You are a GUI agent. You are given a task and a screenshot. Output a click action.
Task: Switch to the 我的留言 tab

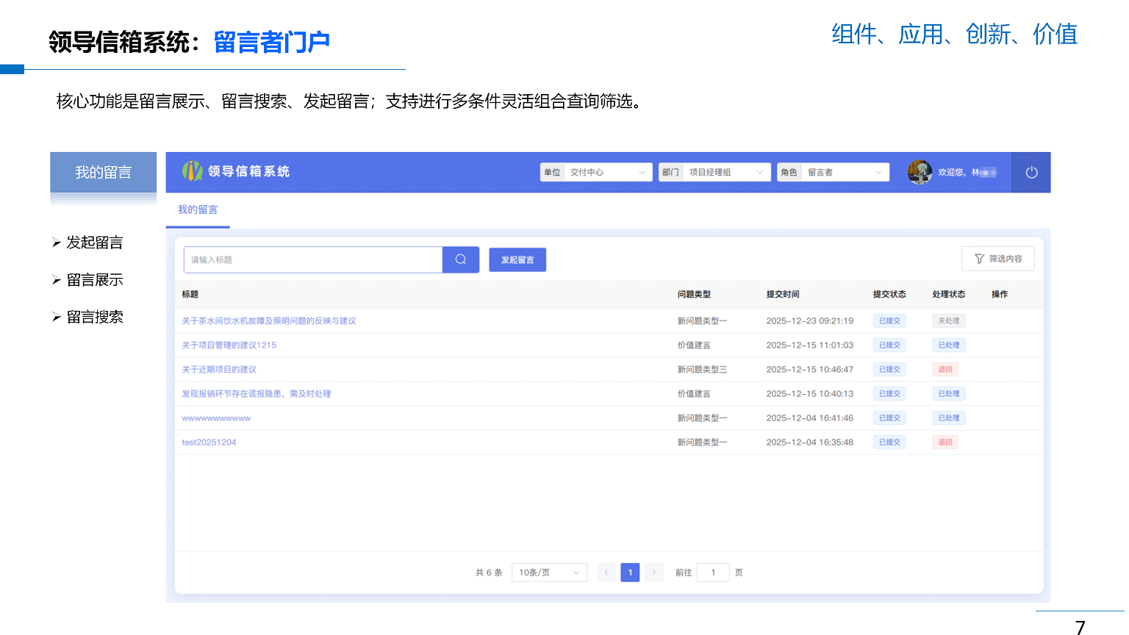coord(197,209)
